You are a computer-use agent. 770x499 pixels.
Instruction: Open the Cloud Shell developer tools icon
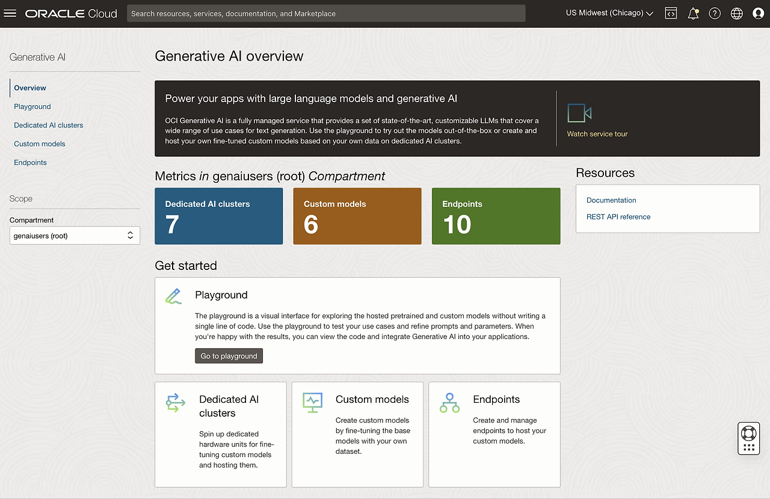point(671,13)
